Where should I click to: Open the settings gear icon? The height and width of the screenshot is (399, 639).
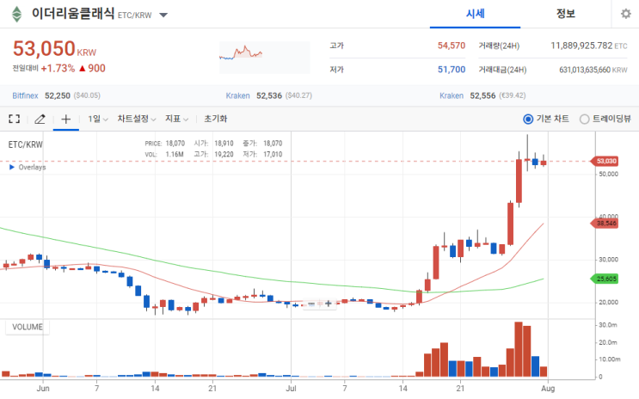(625, 14)
